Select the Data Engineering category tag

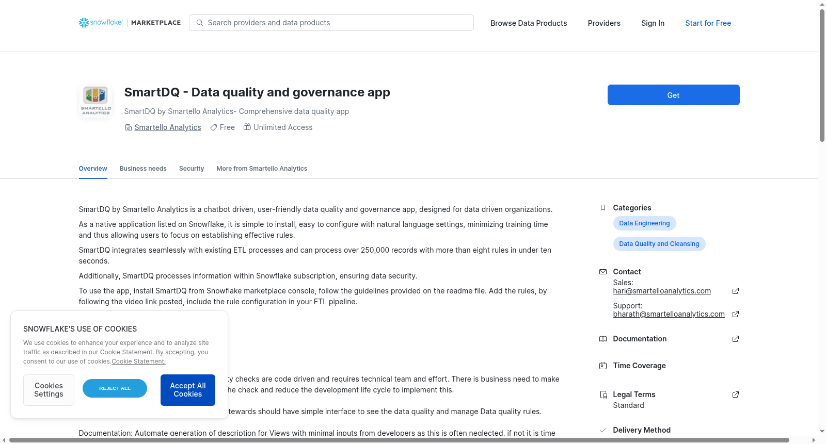pyautogui.click(x=644, y=223)
